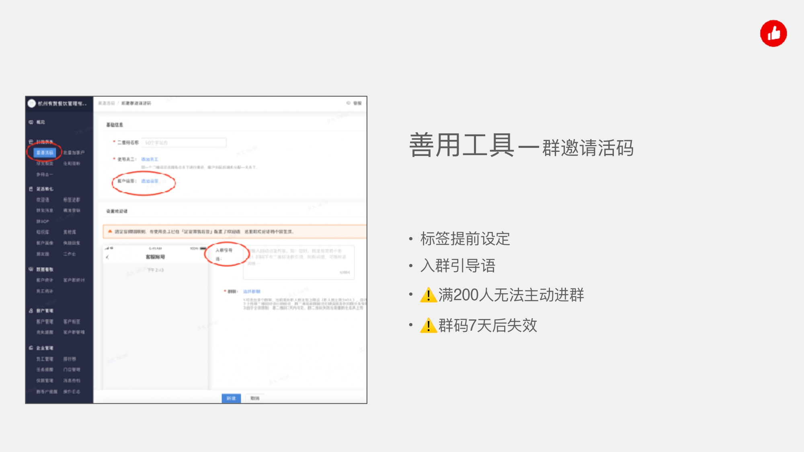Screen dimensions: 804x452
Task: Click the 客服账号 title in phone preview
Action: coord(155,257)
